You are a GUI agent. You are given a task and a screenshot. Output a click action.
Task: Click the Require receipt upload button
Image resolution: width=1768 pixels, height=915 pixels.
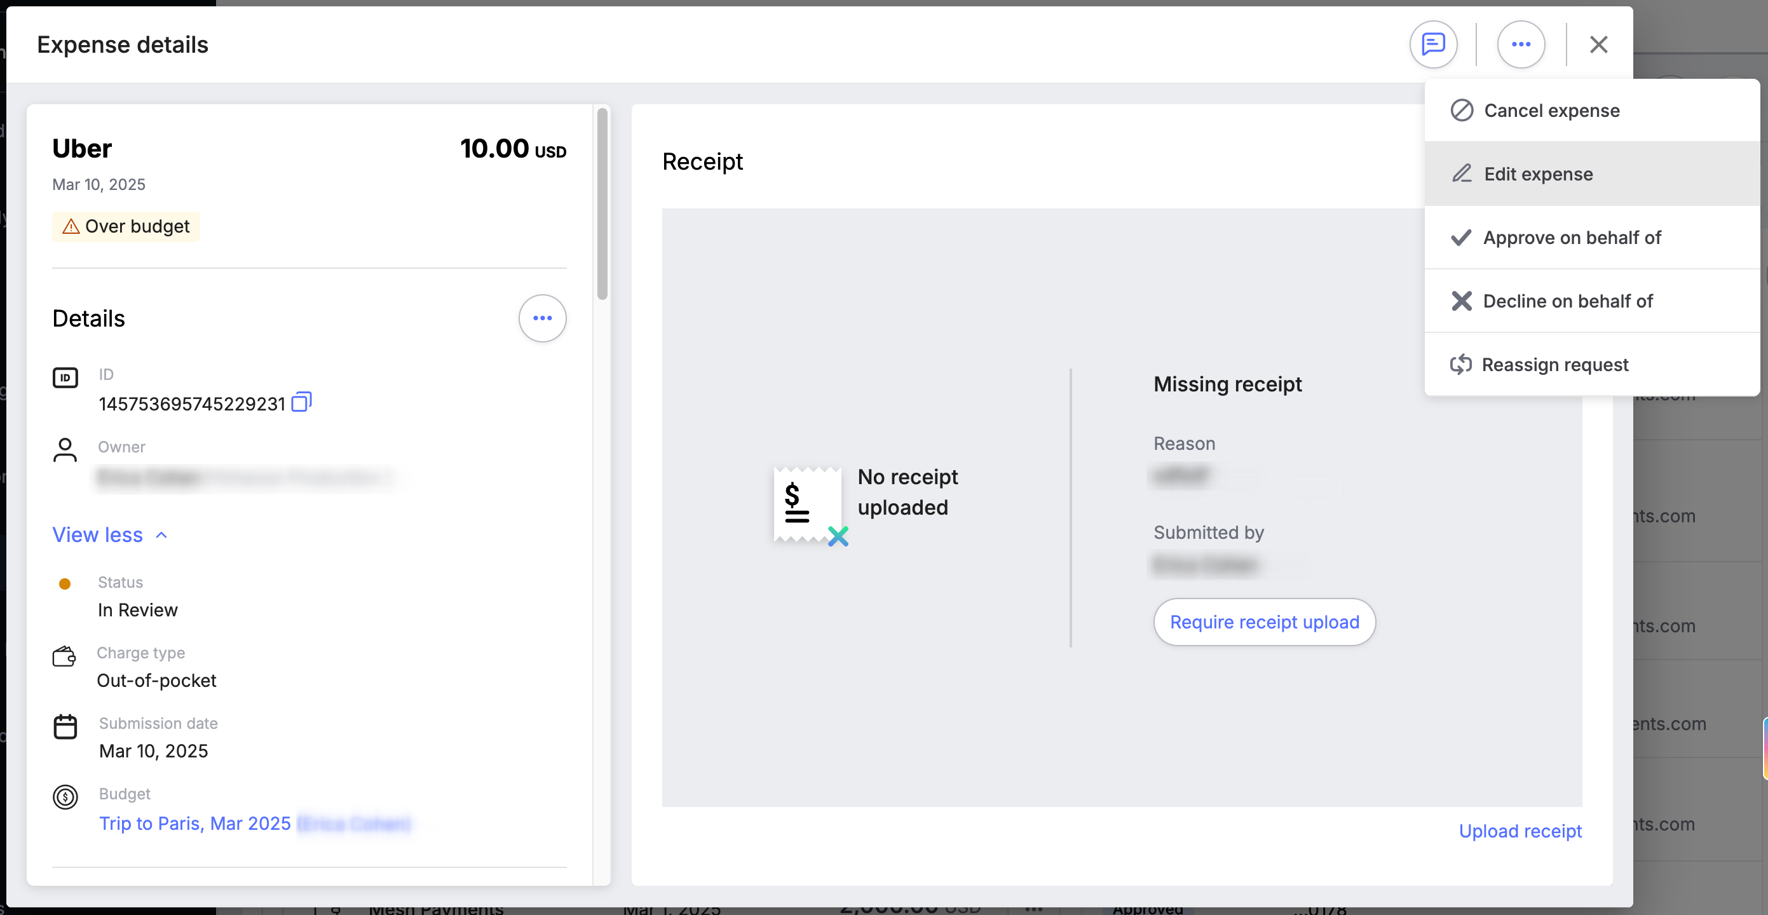1264,622
